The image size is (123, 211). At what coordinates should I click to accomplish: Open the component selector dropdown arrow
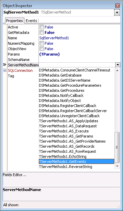[117, 13]
